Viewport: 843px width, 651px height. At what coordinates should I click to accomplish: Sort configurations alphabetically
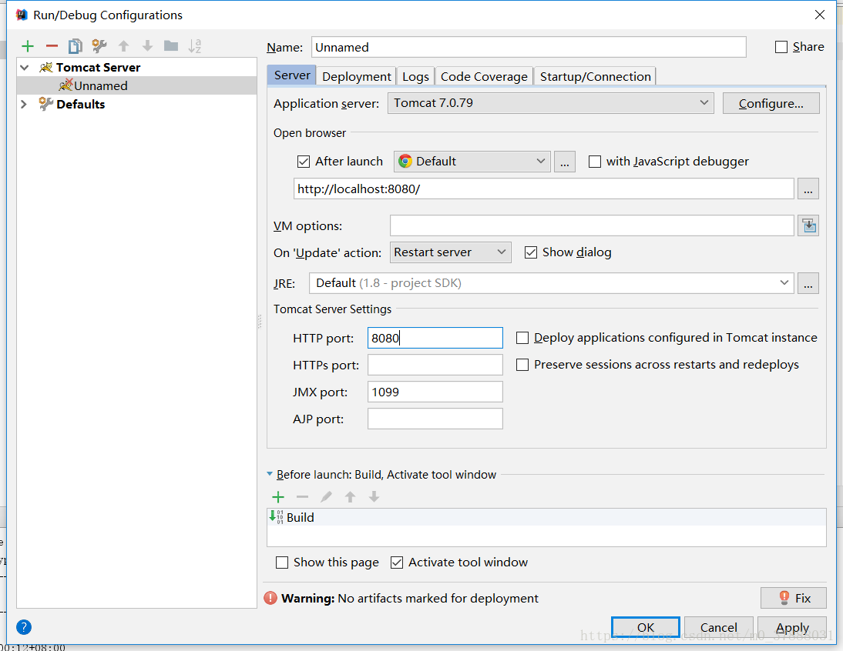tap(195, 46)
